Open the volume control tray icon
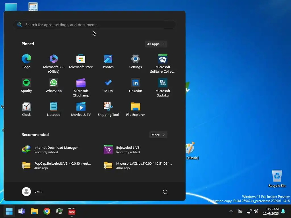The height and width of the screenshot is (218, 291). (256, 211)
